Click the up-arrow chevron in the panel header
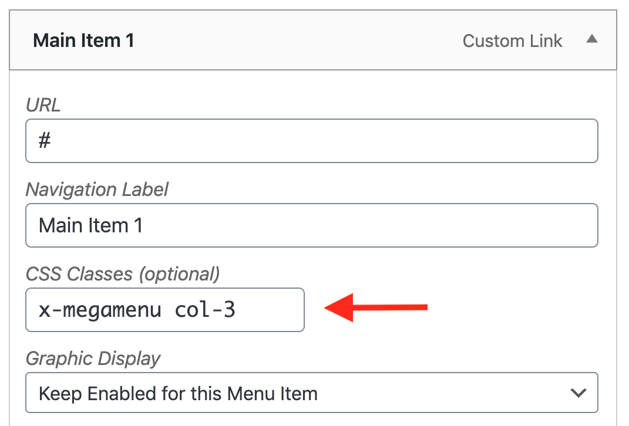Screen dimensions: 629x426 pos(593,39)
